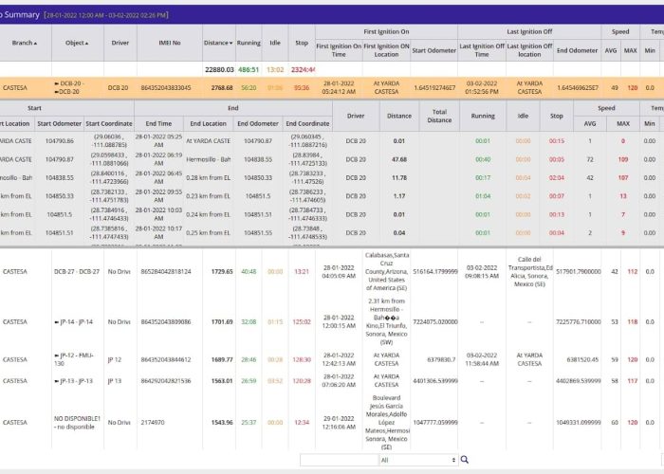Click the 125:02 stop time for JP-14
The image size is (664, 474).
click(302, 321)
